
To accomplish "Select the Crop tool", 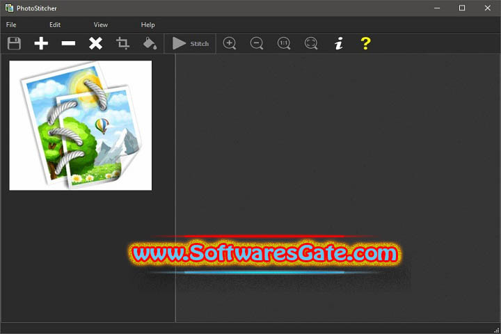I will 122,43.
